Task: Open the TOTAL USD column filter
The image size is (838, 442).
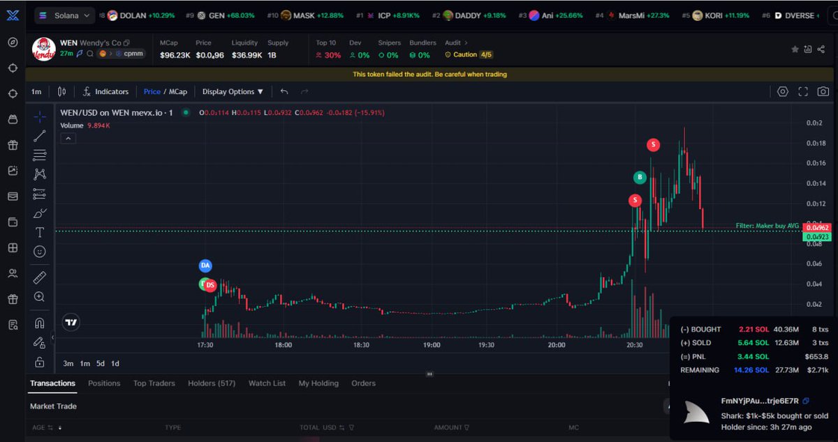Action: click(351, 427)
